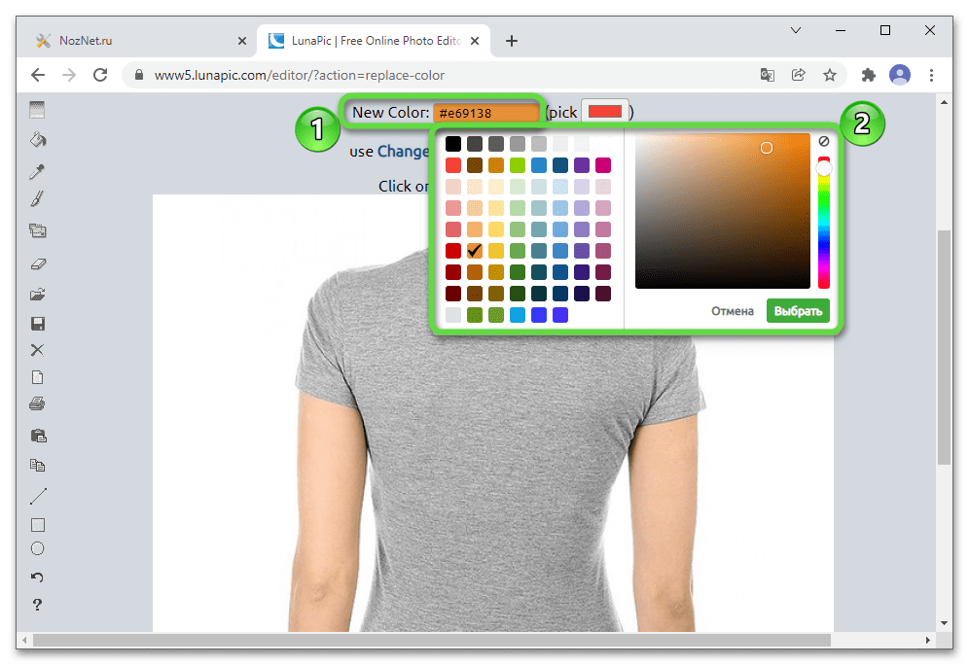The image size is (969, 665).
Task: Open the browser extensions puzzle icon
Action: click(868, 75)
